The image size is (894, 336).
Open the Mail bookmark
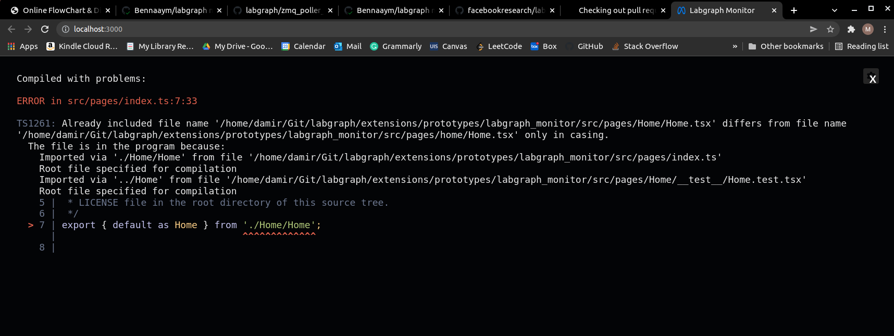tap(348, 46)
